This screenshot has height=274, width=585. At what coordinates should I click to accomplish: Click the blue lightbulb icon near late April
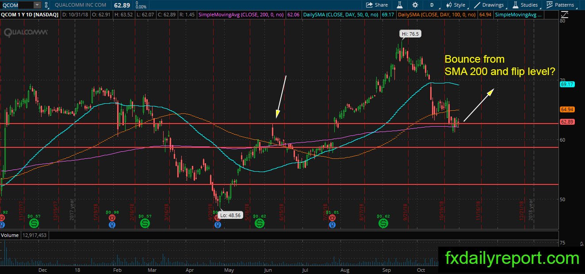217,225
